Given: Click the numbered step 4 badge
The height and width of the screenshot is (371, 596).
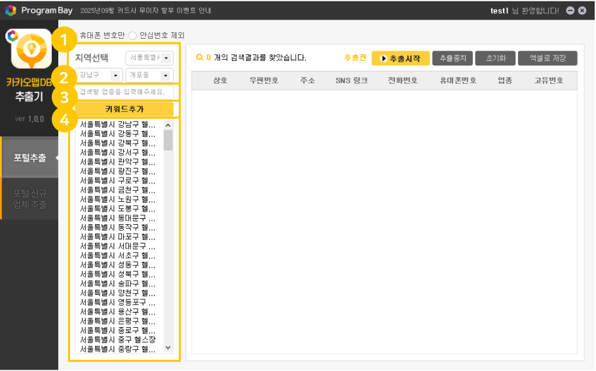Looking at the screenshot, I should 64,120.
